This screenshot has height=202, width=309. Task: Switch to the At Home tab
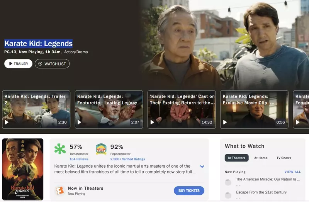pos(261,158)
